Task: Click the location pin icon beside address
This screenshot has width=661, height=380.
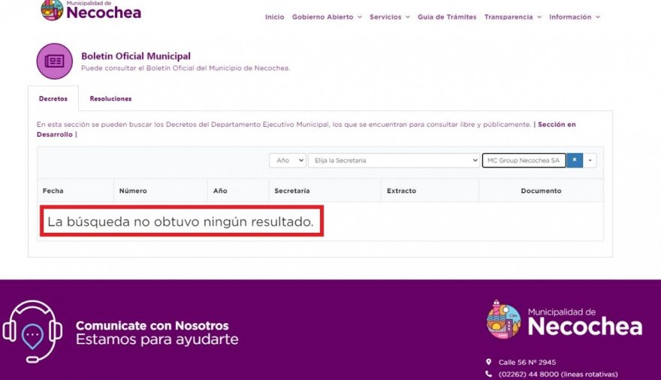Action: (489, 362)
